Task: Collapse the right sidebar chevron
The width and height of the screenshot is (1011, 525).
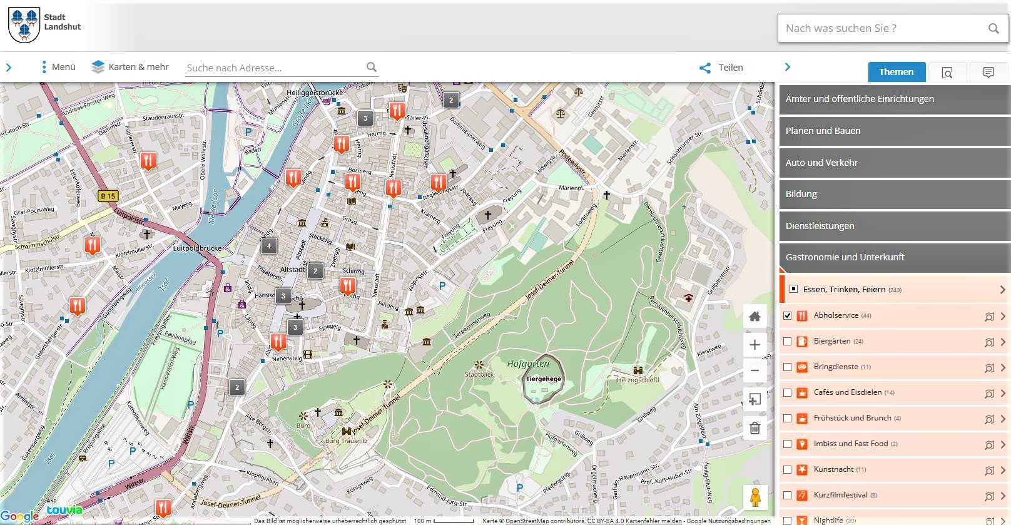Action: tap(788, 67)
